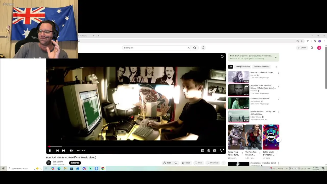Open Its Me Mario Psytrance short

(x=271, y=137)
